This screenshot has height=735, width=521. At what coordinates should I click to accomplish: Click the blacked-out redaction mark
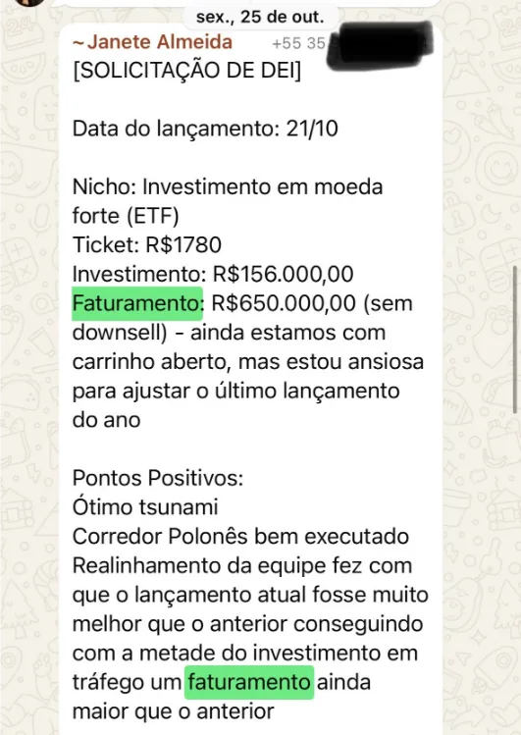click(x=380, y=45)
